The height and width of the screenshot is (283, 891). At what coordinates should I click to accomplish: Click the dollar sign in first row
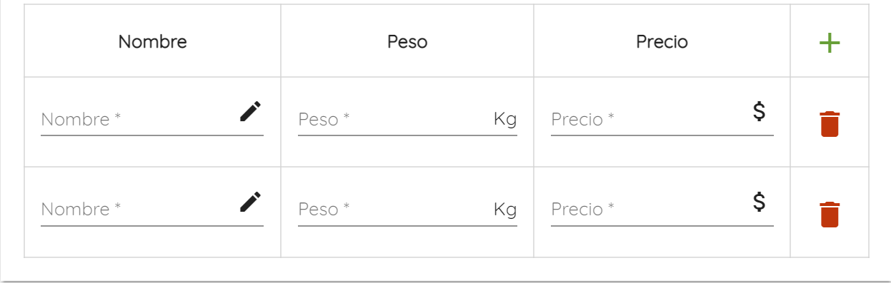pyautogui.click(x=760, y=111)
